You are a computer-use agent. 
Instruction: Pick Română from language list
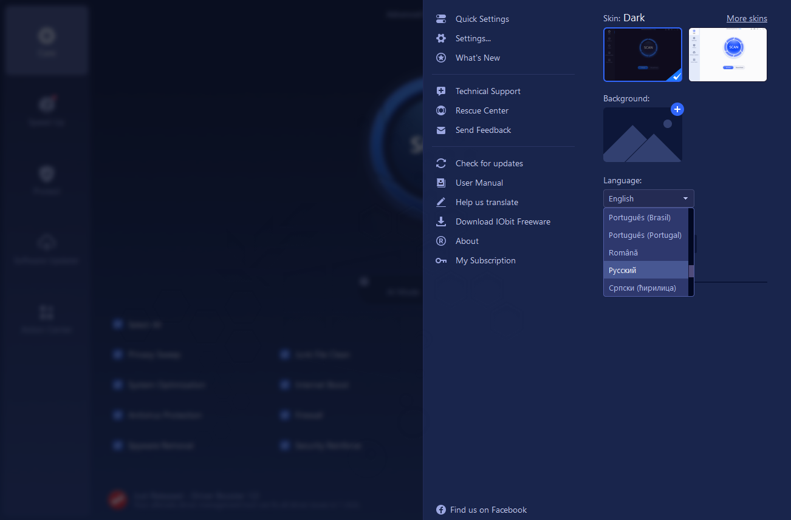[x=646, y=252]
